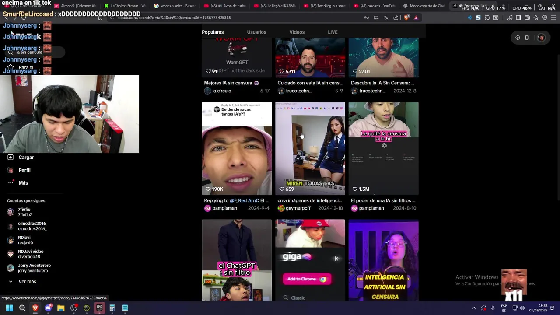Switch to the LIVE tab

332,32
